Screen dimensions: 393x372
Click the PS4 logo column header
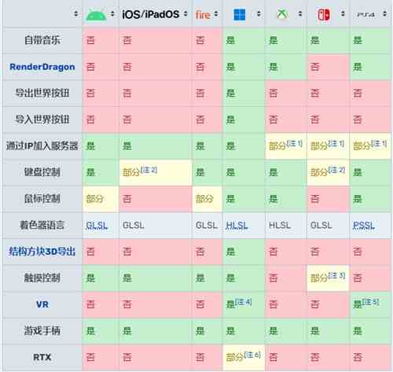(366, 15)
